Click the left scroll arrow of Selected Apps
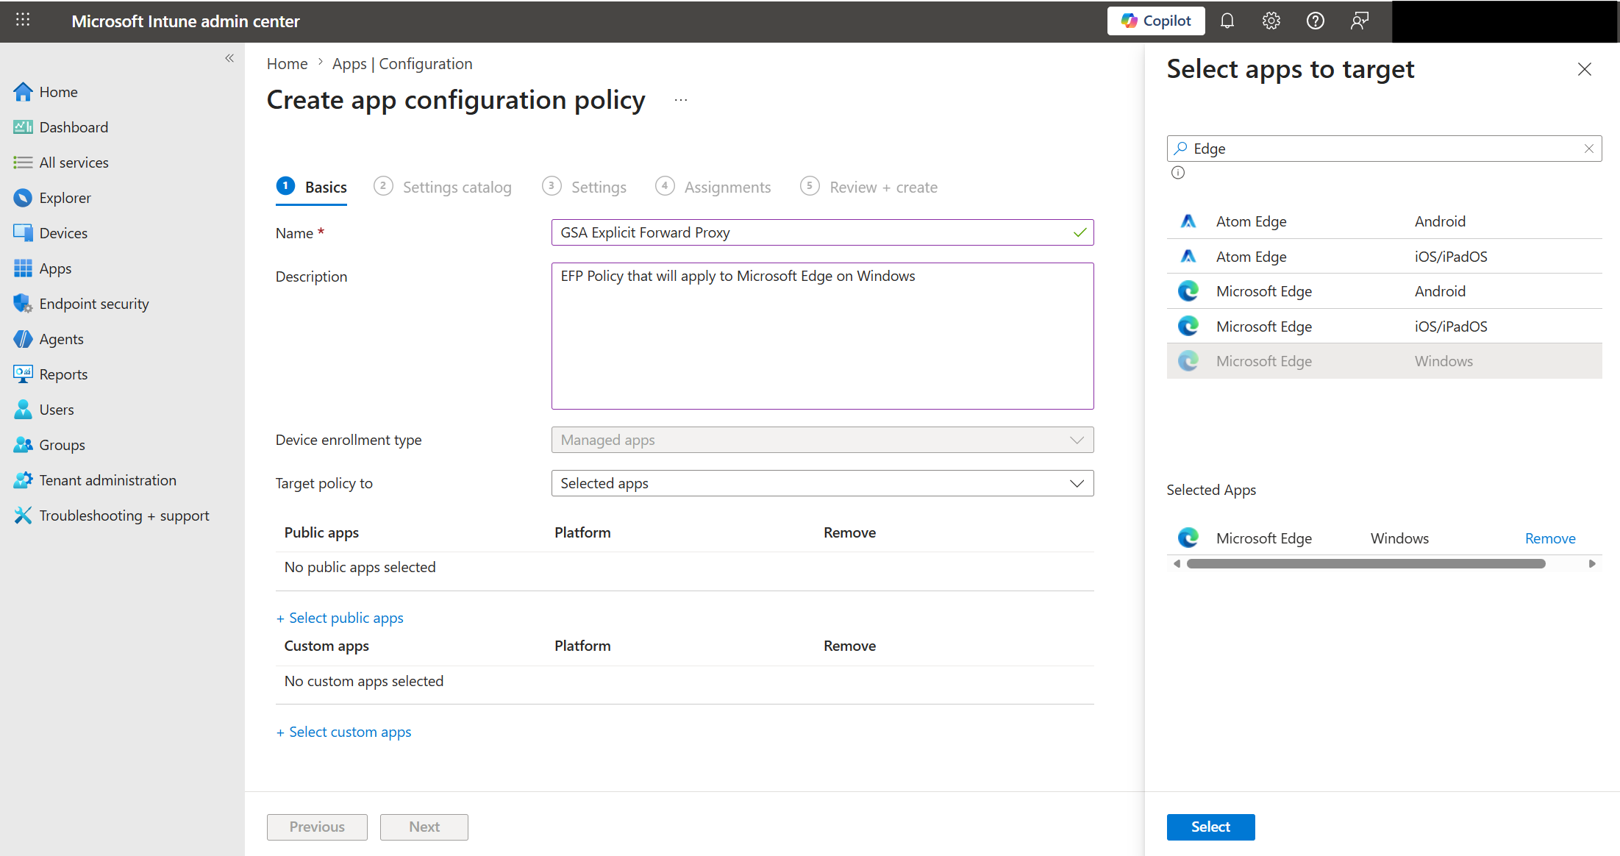The width and height of the screenshot is (1620, 856). coord(1177,564)
